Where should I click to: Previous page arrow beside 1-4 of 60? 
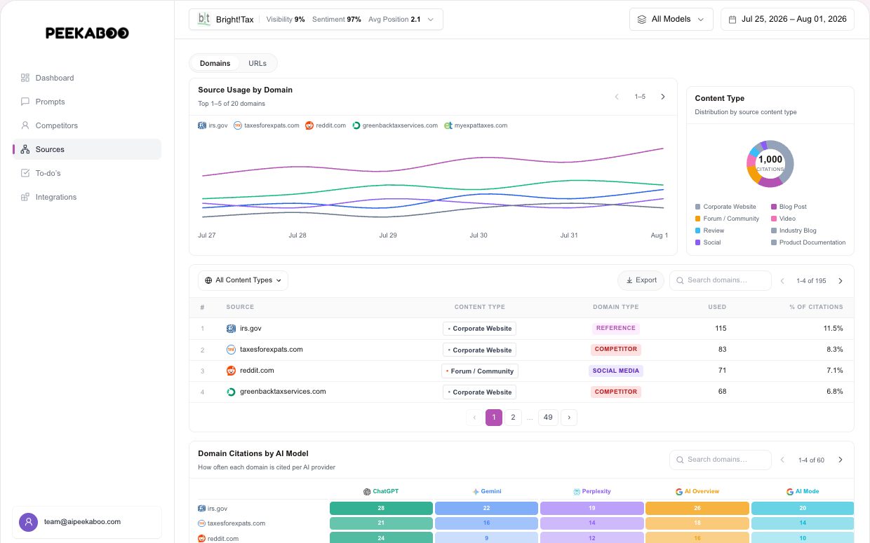point(782,460)
